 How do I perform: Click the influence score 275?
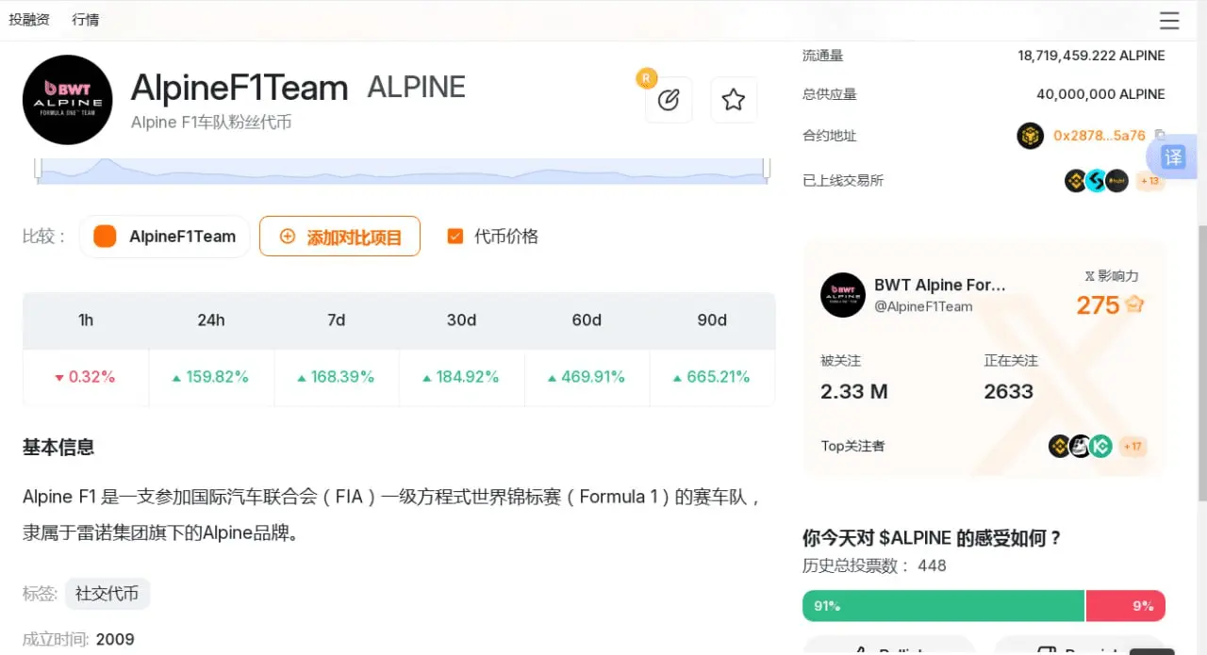1098,305
